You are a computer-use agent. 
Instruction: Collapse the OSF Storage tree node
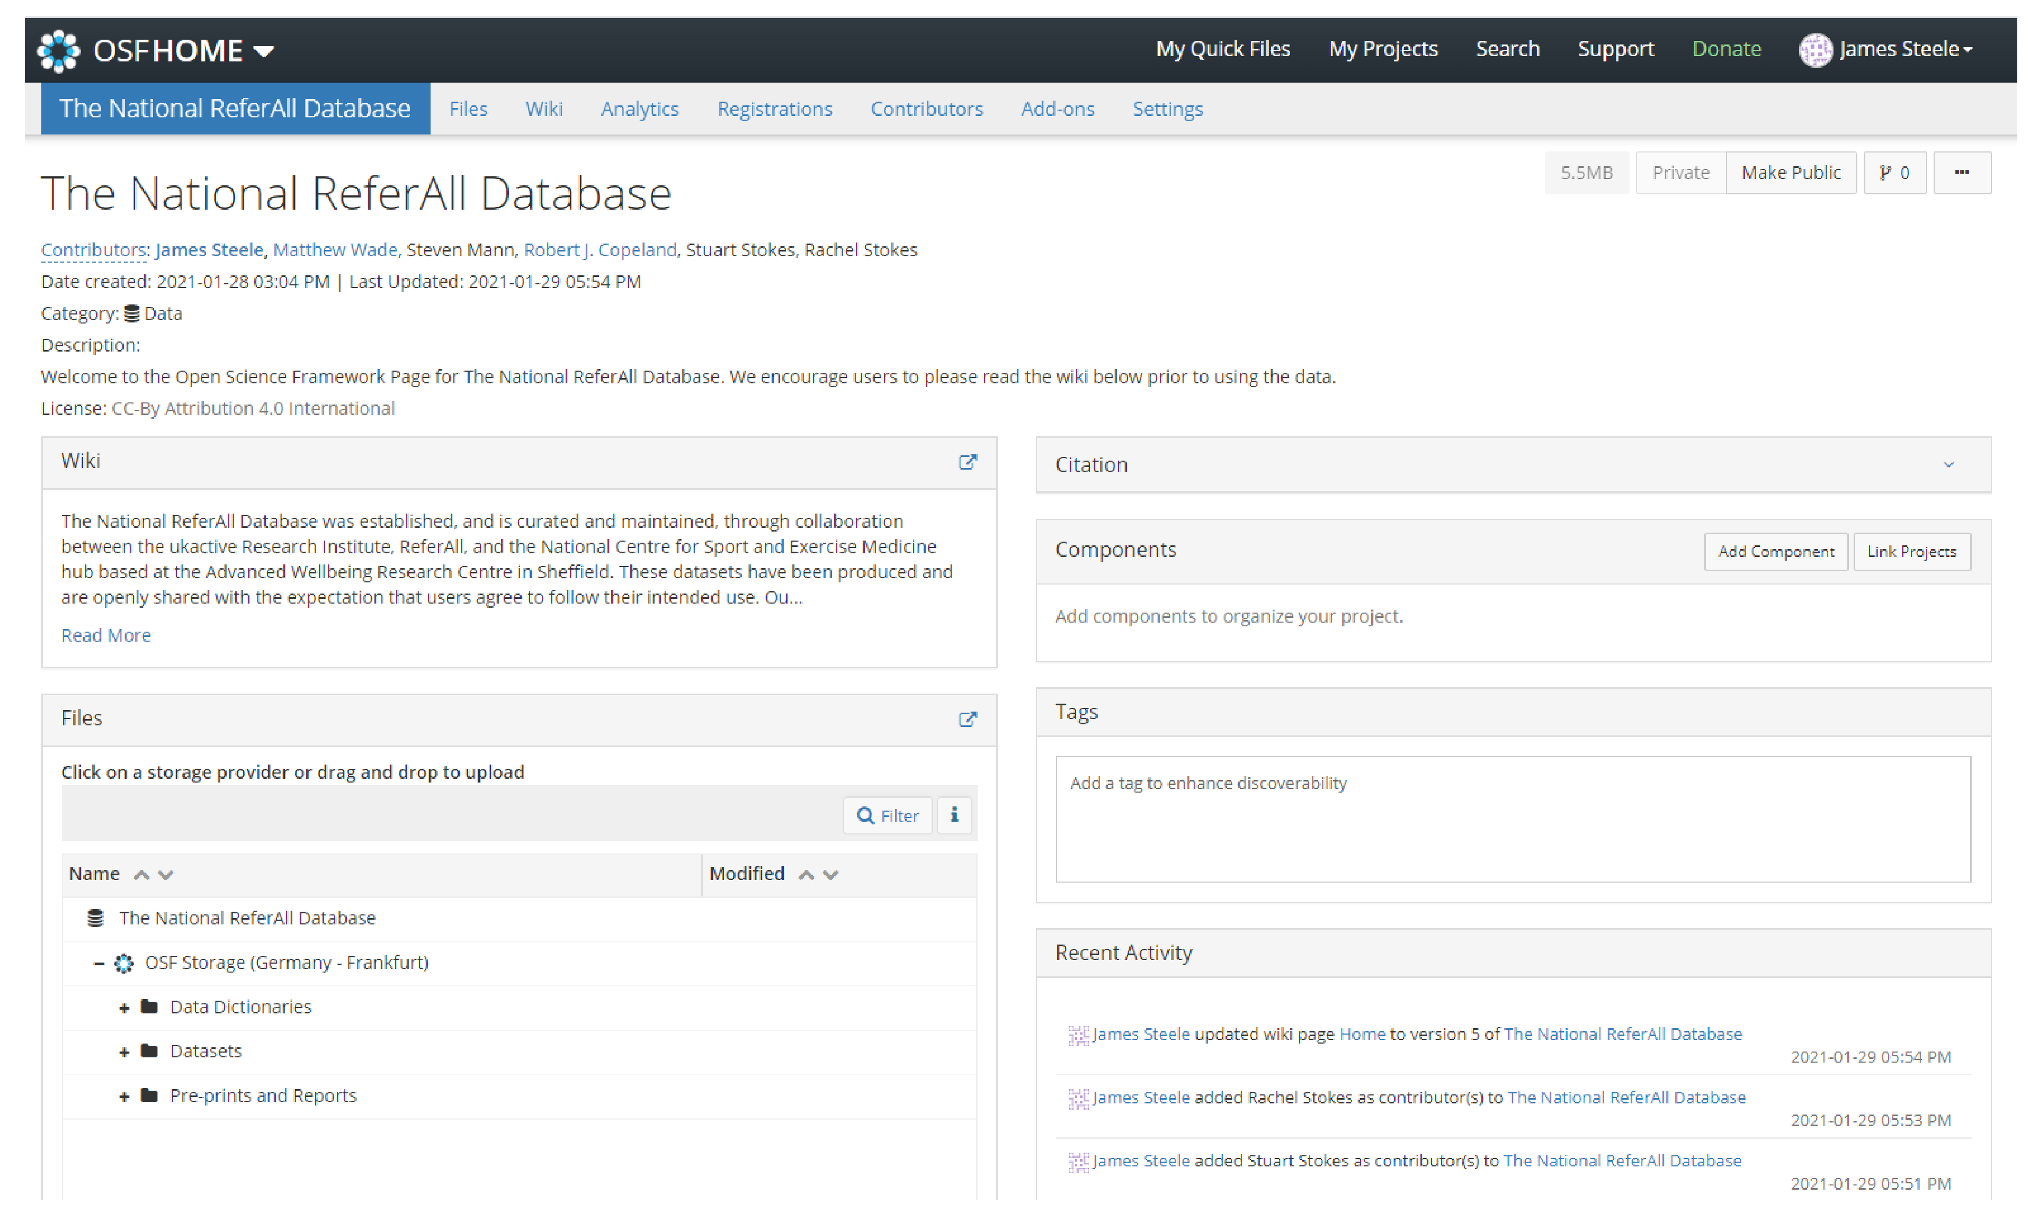click(99, 963)
